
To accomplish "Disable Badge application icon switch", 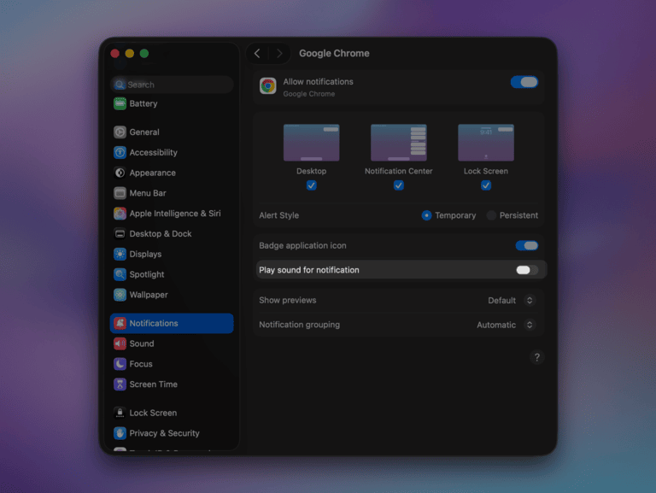I will click(x=527, y=246).
